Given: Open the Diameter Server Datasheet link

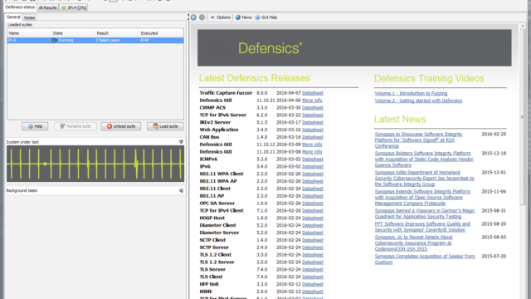Looking at the screenshot, I should [x=313, y=233].
